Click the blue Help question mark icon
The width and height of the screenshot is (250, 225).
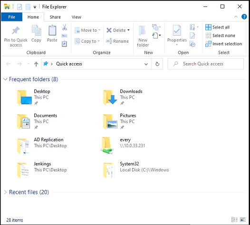pyautogui.click(x=244, y=17)
